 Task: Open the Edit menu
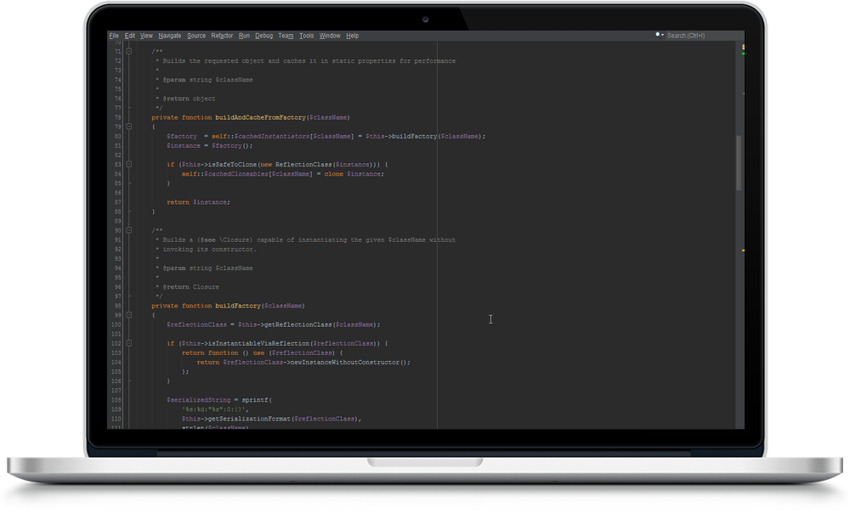130,36
